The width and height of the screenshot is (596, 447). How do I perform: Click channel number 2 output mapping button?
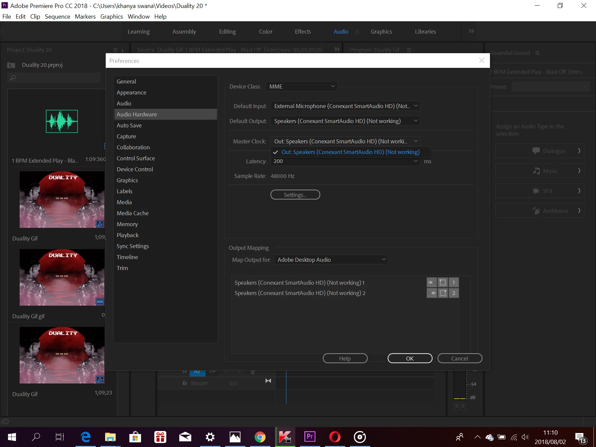[454, 293]
